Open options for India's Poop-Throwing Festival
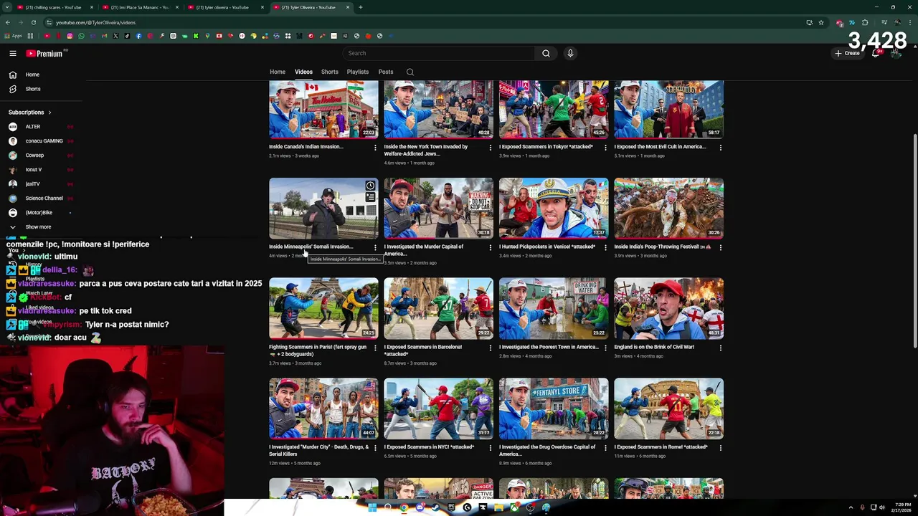918x516 pixels. (720, 248)
